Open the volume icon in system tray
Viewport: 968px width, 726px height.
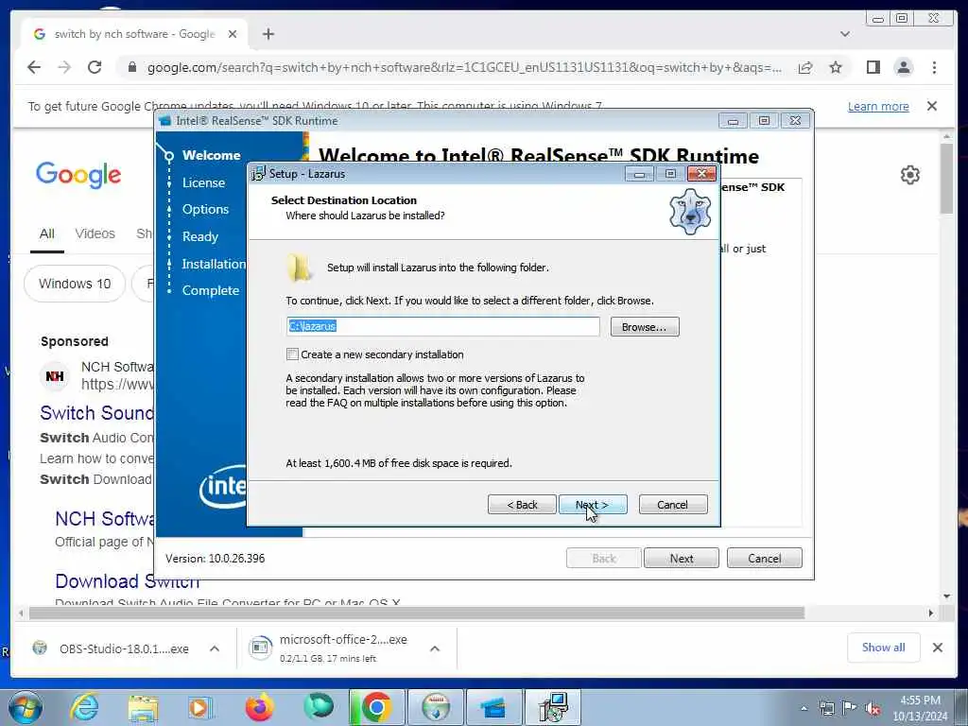coord(873,708)
